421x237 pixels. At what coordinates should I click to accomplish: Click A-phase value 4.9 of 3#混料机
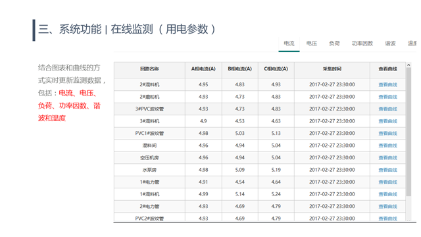pos(203,121)
